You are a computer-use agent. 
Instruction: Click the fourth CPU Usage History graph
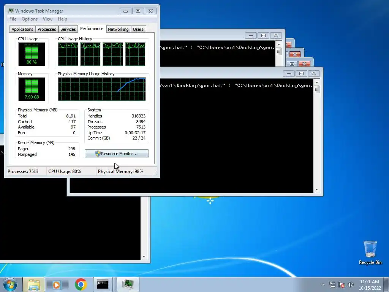coord(135,54)
